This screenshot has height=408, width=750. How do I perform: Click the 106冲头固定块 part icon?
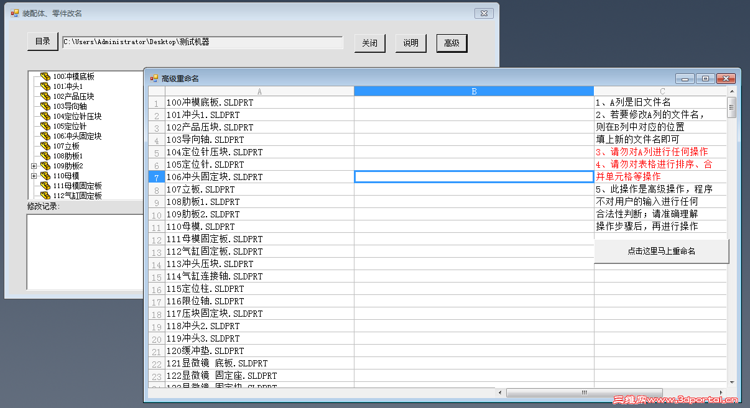[45, 136]
